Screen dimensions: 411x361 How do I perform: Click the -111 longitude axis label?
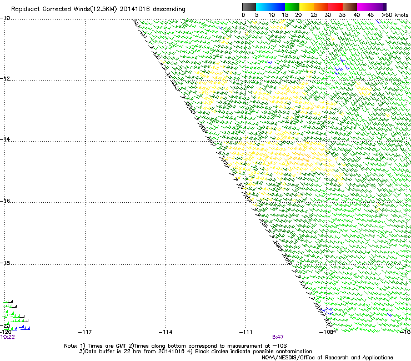pos(245,332)
